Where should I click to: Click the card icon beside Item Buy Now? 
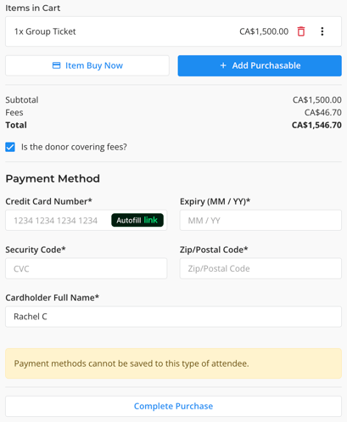tap(57, 65)
